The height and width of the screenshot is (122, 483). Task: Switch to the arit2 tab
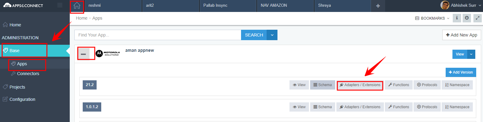pos(170,6)
